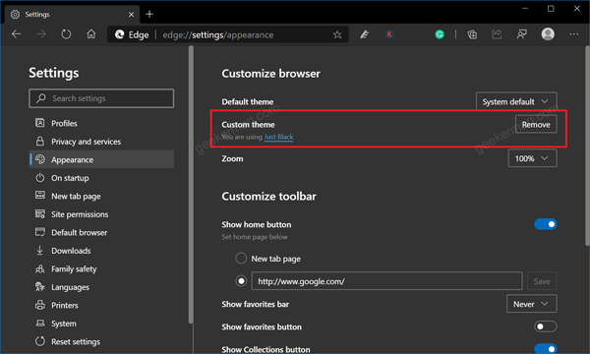The width and height of the screenshot is (590, 354).
Task: Open Privacy and services section
Action: [x=101, y=142]
